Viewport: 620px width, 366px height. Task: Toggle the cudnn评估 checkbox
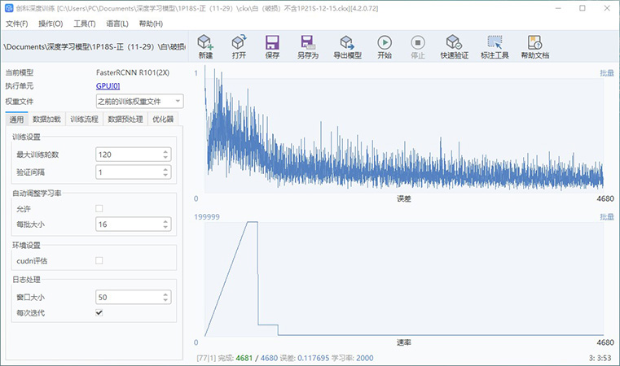99,260
